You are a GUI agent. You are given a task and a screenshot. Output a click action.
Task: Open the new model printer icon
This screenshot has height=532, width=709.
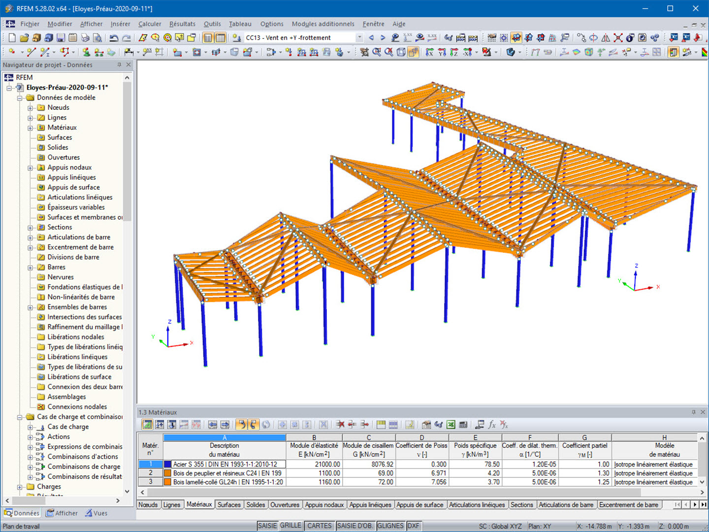(85, 37)
